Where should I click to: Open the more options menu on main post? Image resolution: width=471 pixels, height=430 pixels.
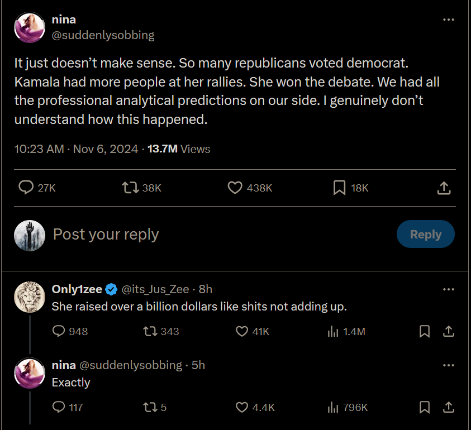pos(448,20)
